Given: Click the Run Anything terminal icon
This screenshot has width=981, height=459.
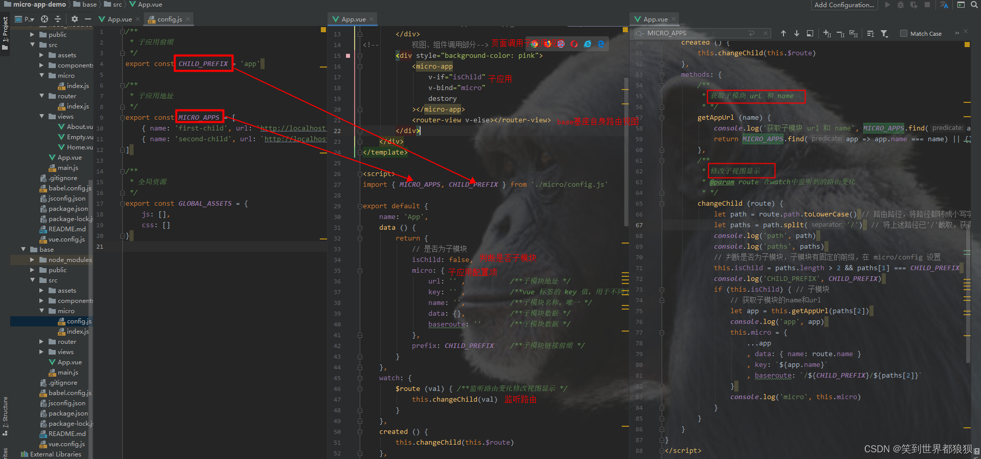Looking at the screenshot, I should pos(961,5).
